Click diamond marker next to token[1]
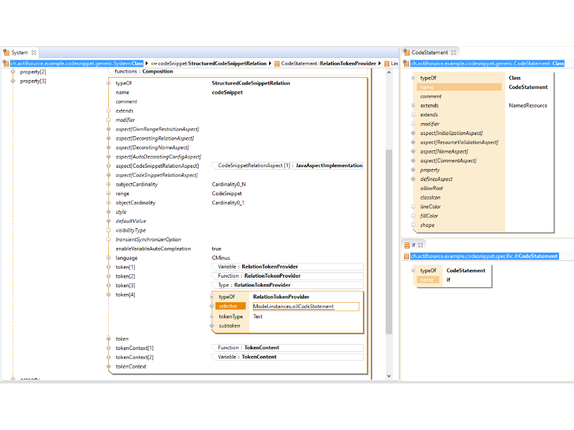 point(108,267)
